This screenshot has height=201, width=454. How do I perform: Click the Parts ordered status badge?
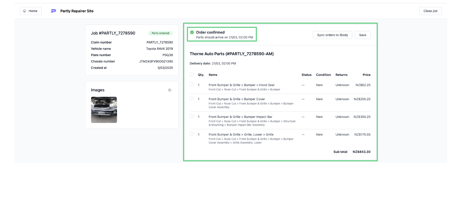[x=160, y=33]
